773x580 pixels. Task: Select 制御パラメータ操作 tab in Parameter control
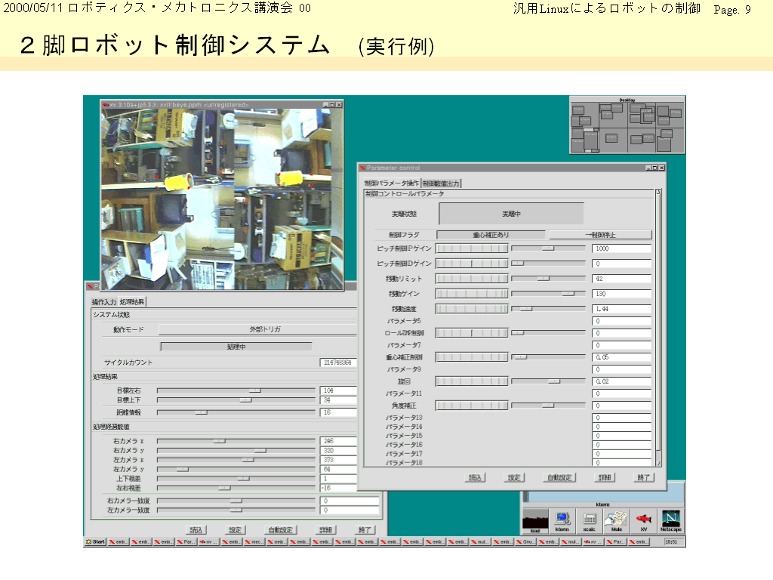tap(392, 183)
